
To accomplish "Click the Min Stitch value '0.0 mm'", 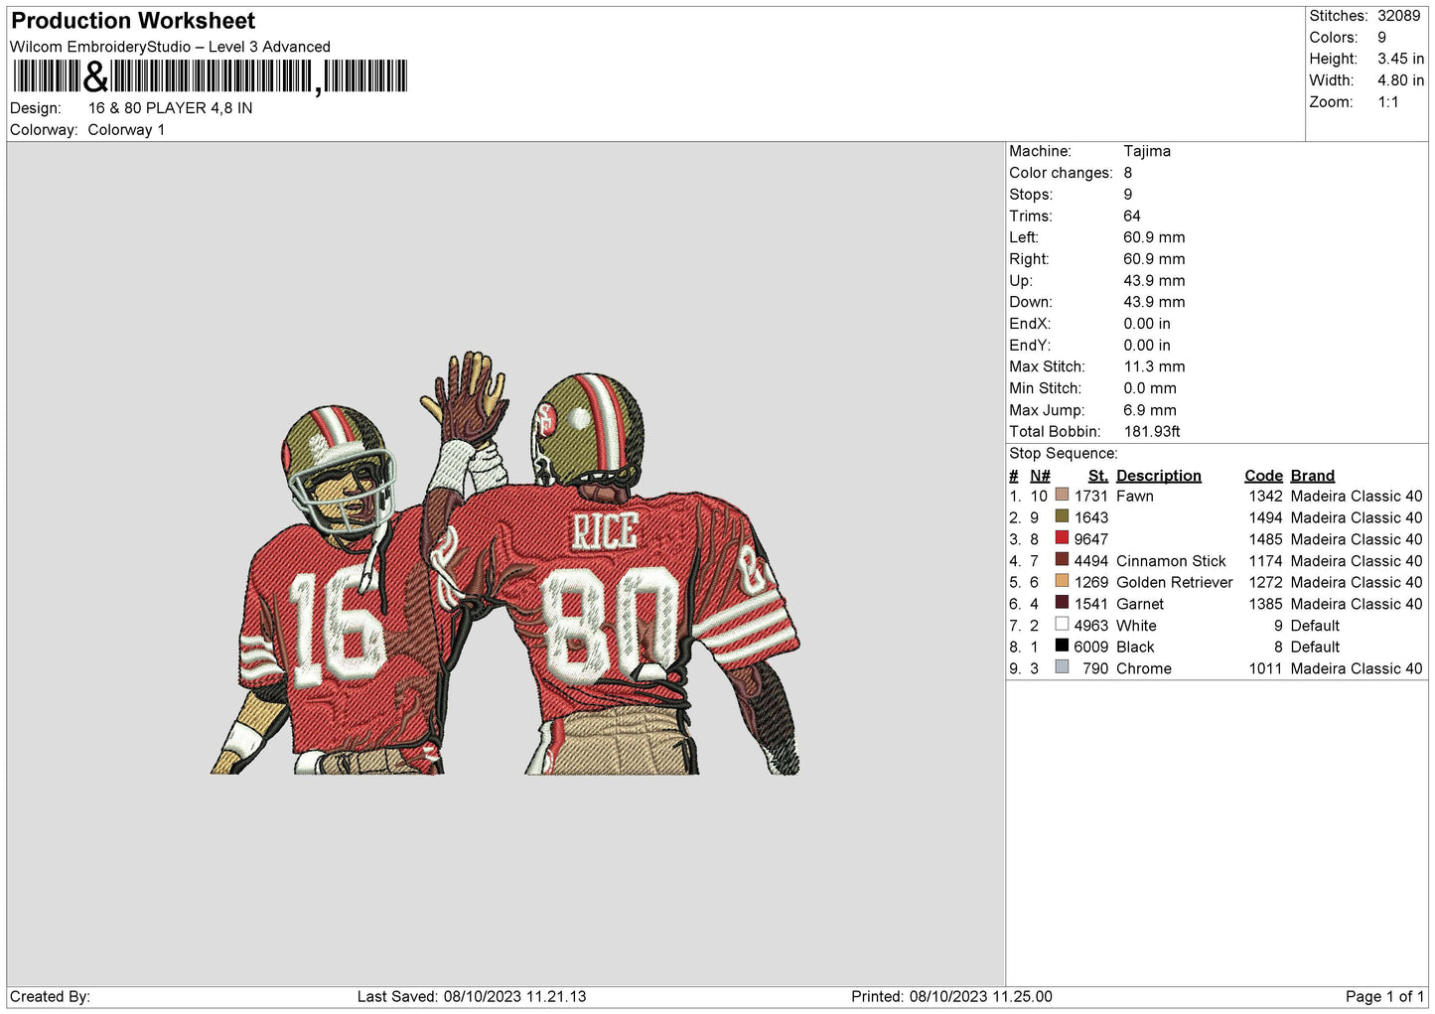I will (1150, 388).
